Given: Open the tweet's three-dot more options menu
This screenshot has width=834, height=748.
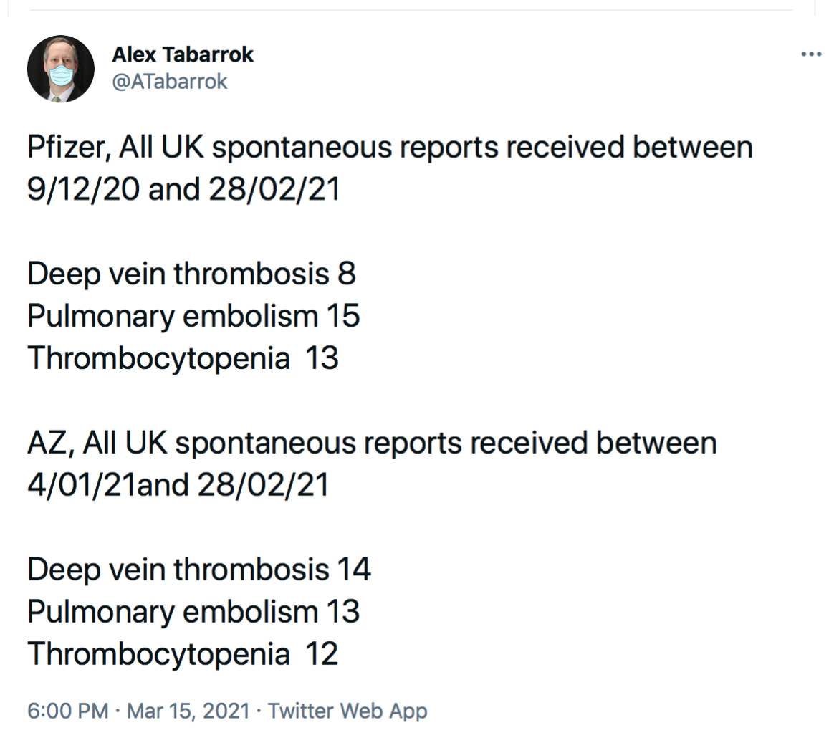Looking at the screenshot, I should pyautogui.click(x=811, y=54).
